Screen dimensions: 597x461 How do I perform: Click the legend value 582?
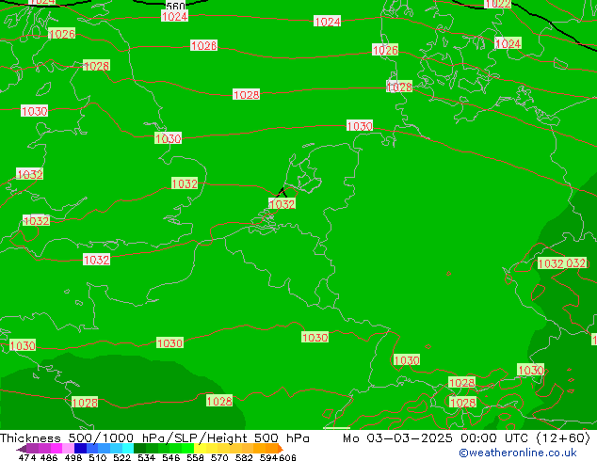click(244, 457)
